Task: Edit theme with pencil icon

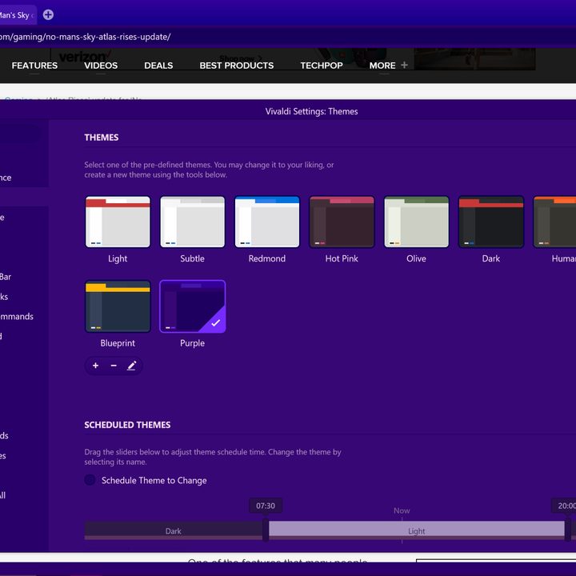Action: tap(132, 366)
